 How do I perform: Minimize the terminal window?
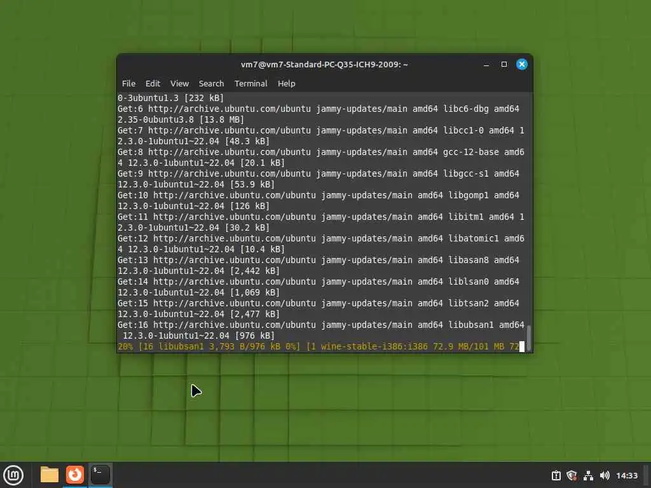tap(486, 64)
